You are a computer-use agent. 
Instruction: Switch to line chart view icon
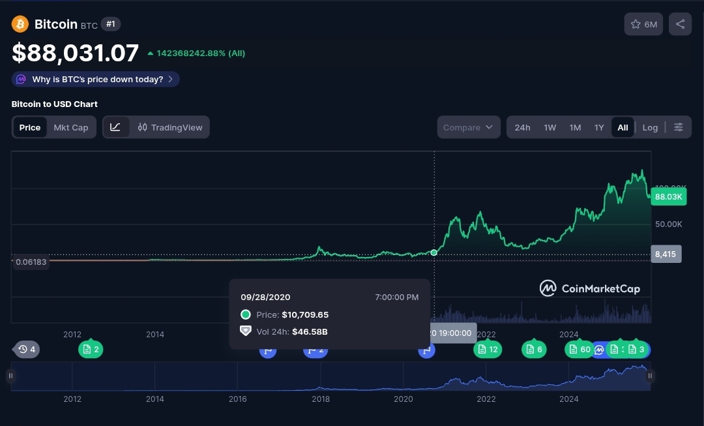point(115,127)
